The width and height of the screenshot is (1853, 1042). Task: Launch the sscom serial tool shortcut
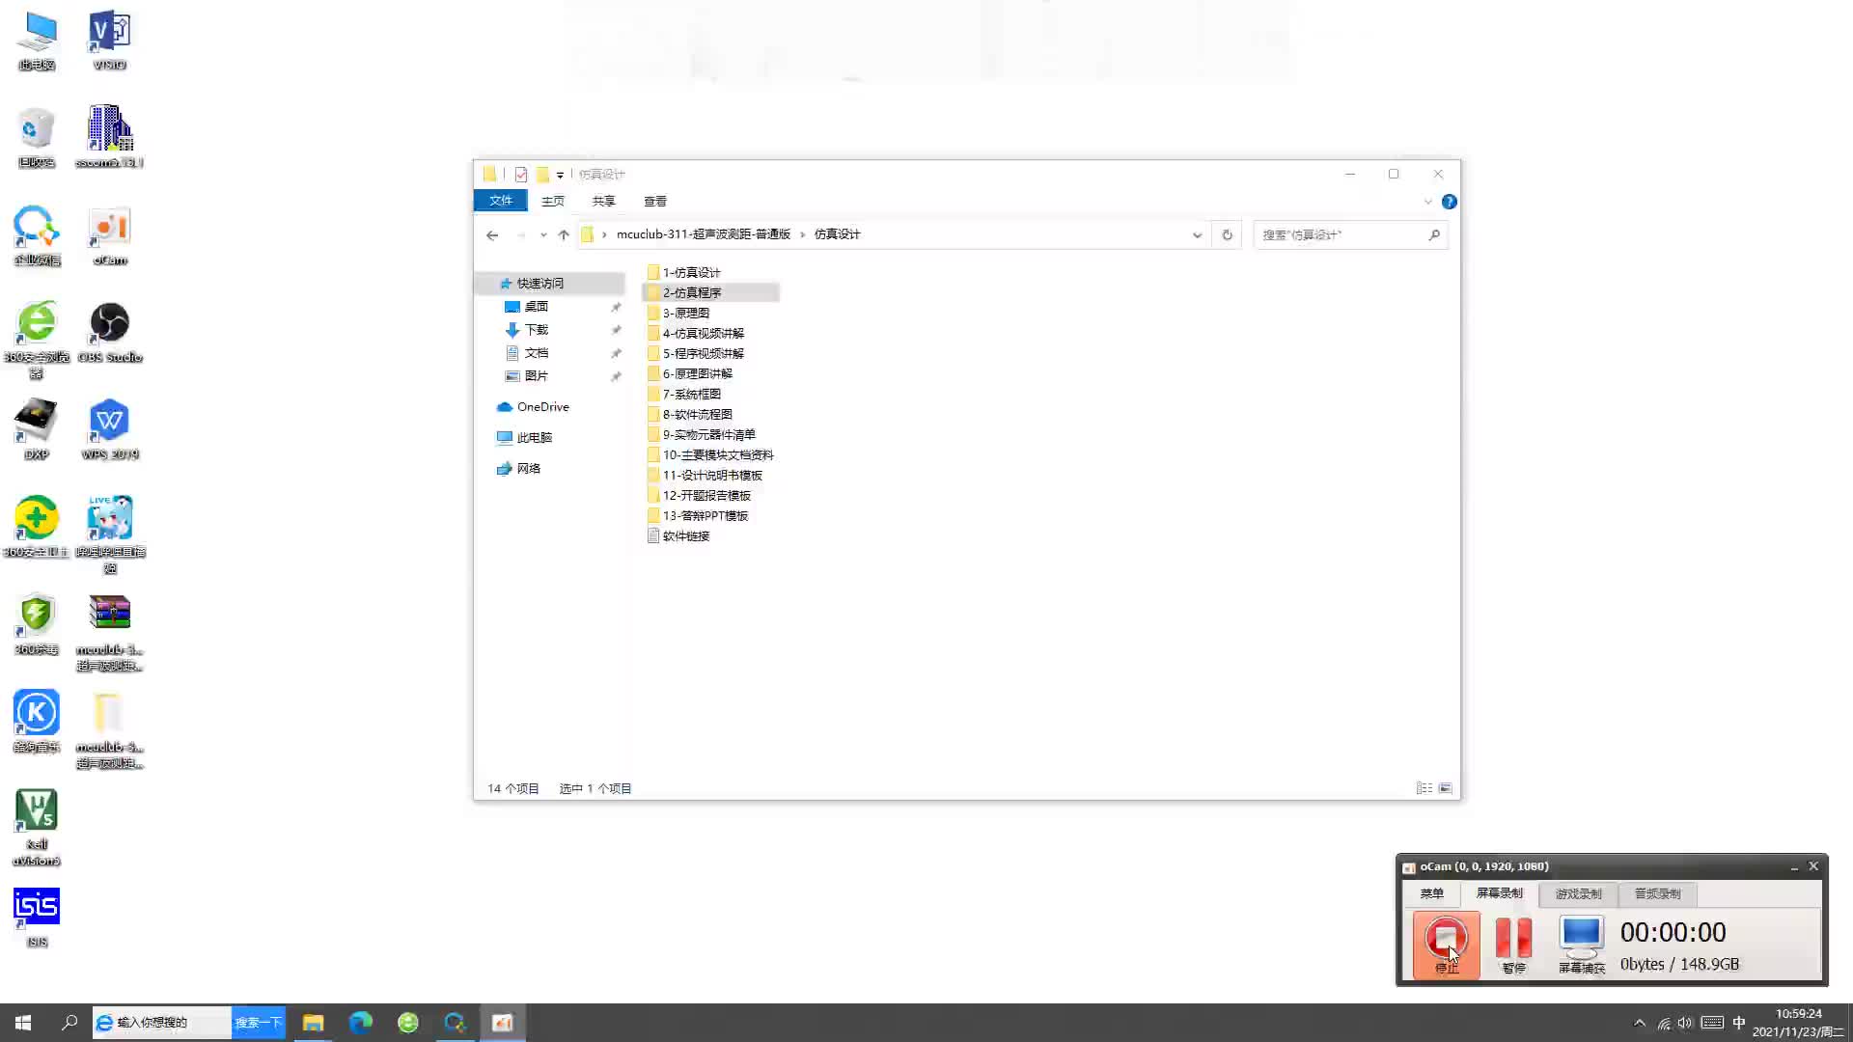(109, 137)
